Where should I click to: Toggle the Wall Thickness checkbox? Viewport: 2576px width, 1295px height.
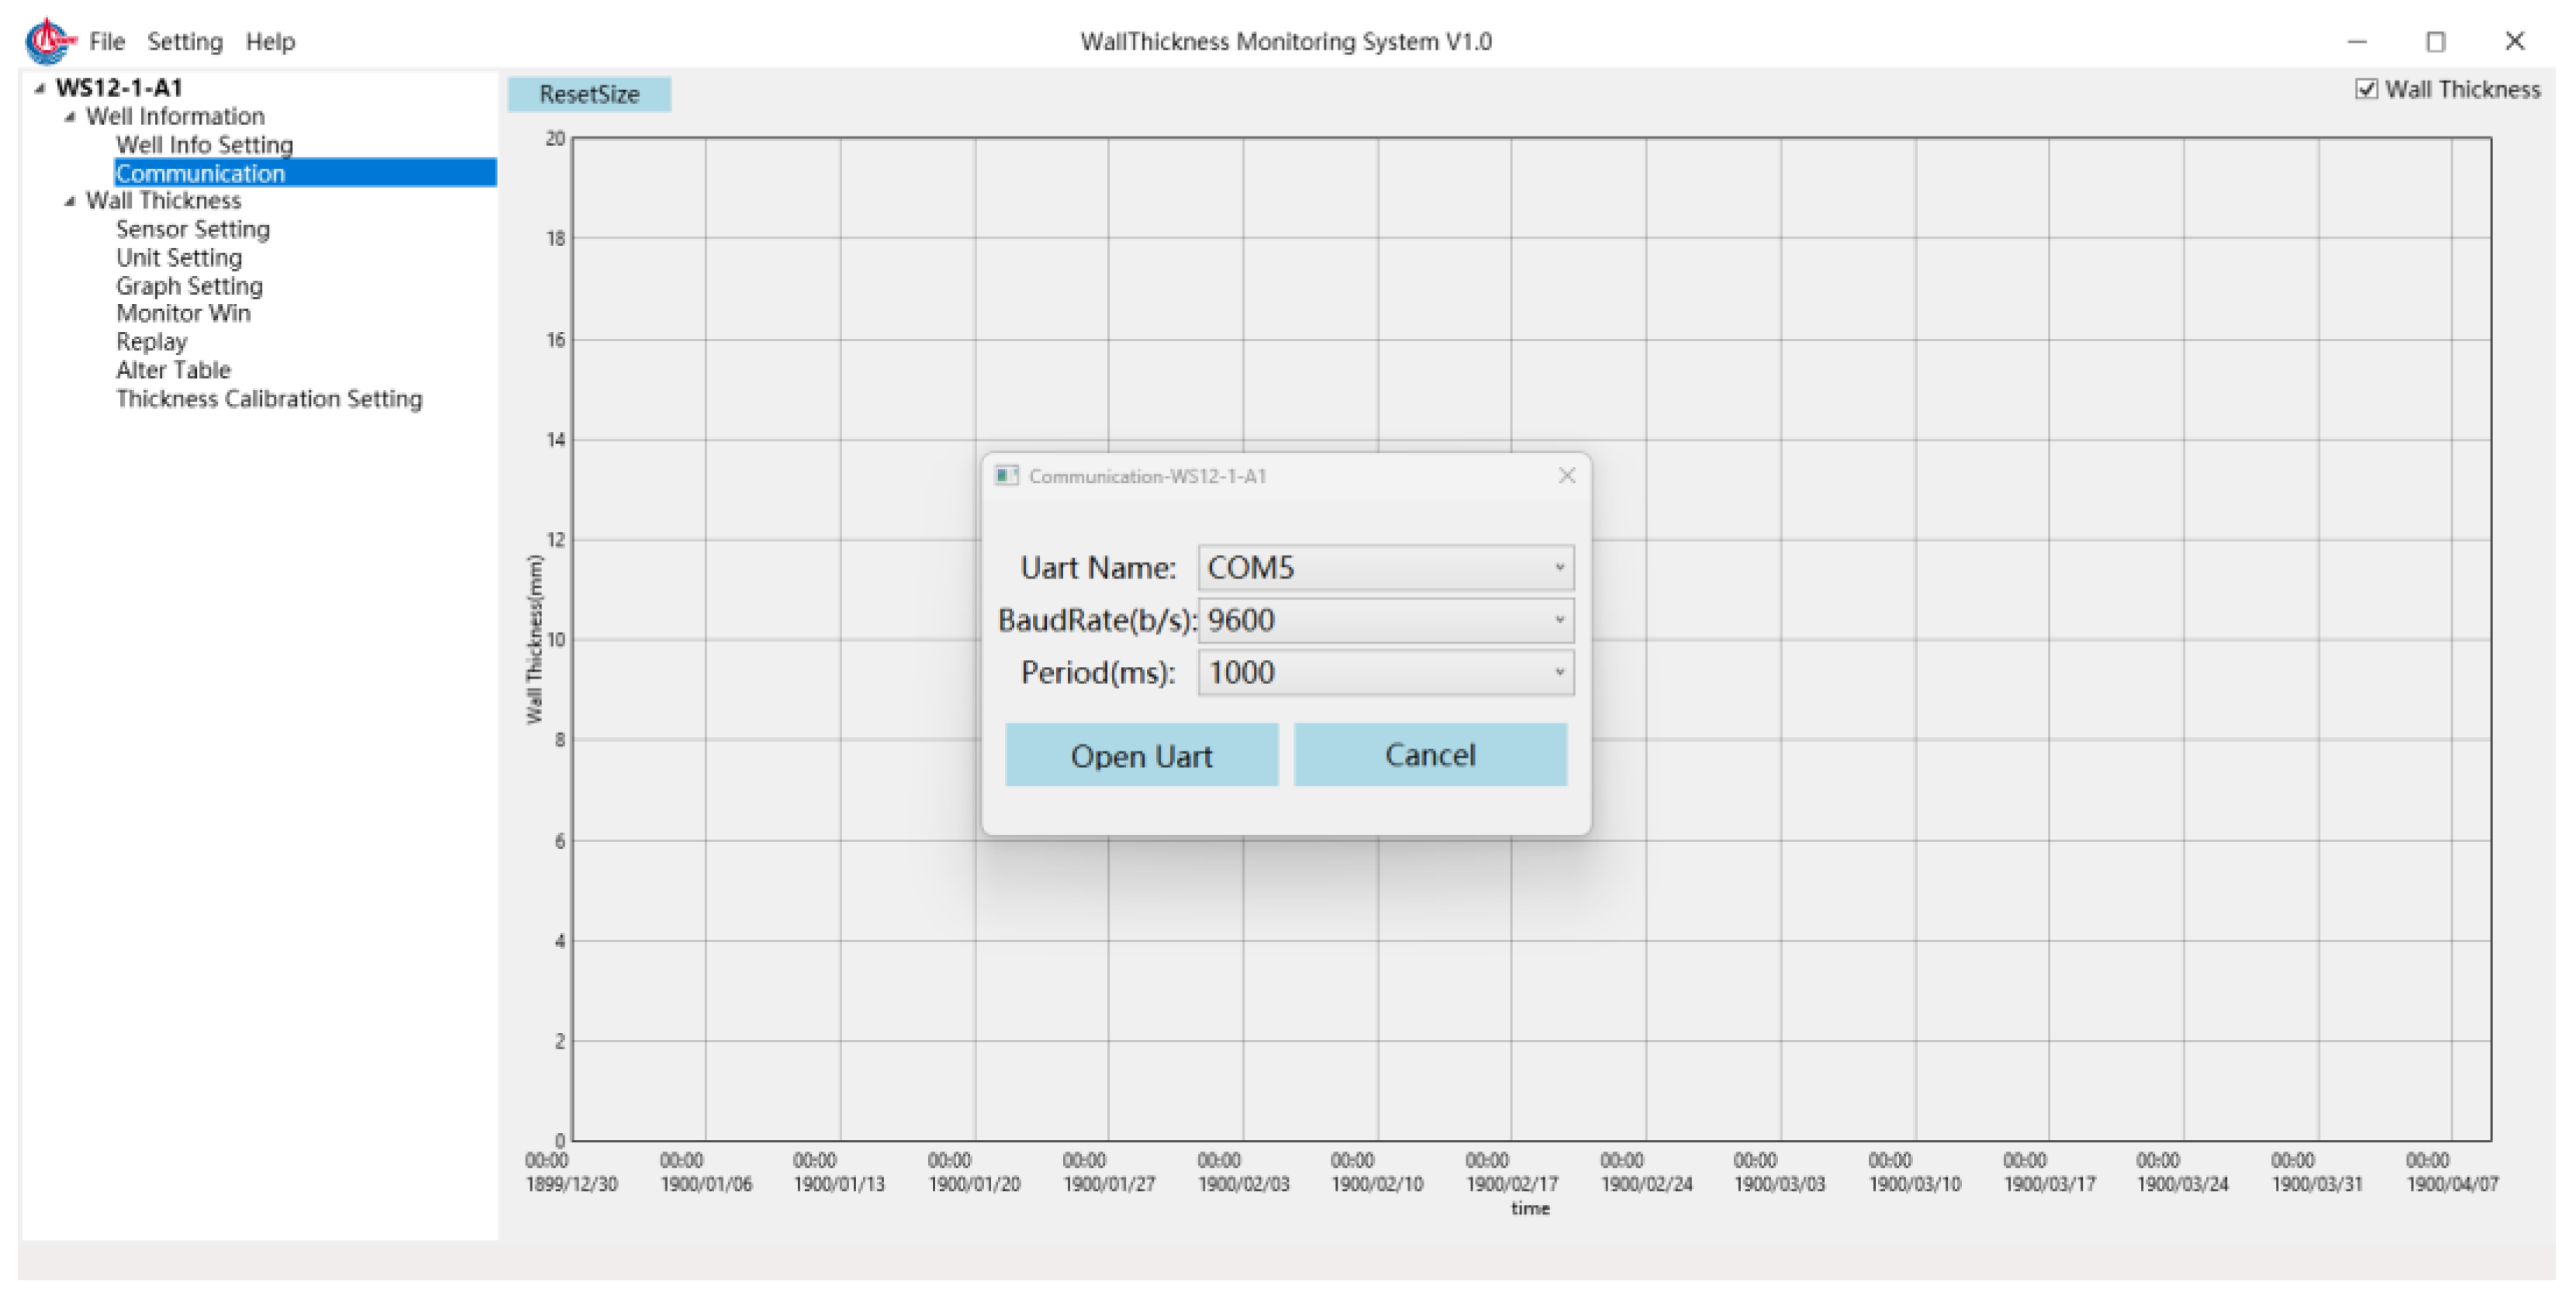tap(2365, 90)
